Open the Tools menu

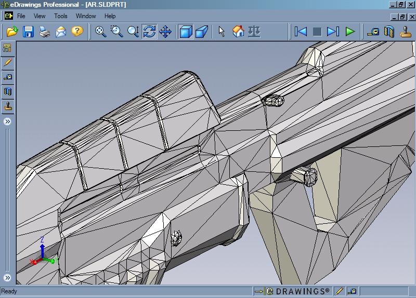click(60, 16)
